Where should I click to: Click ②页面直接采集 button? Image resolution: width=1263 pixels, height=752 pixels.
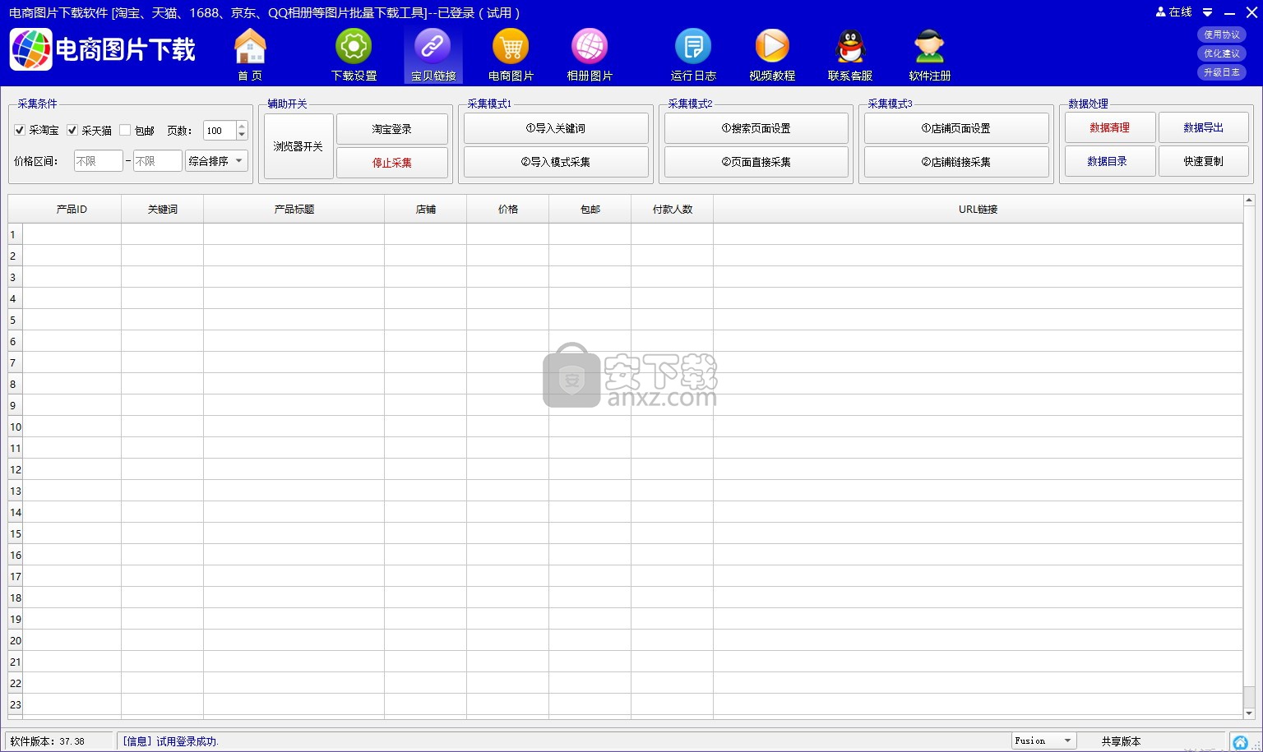[x=756, y=162]
